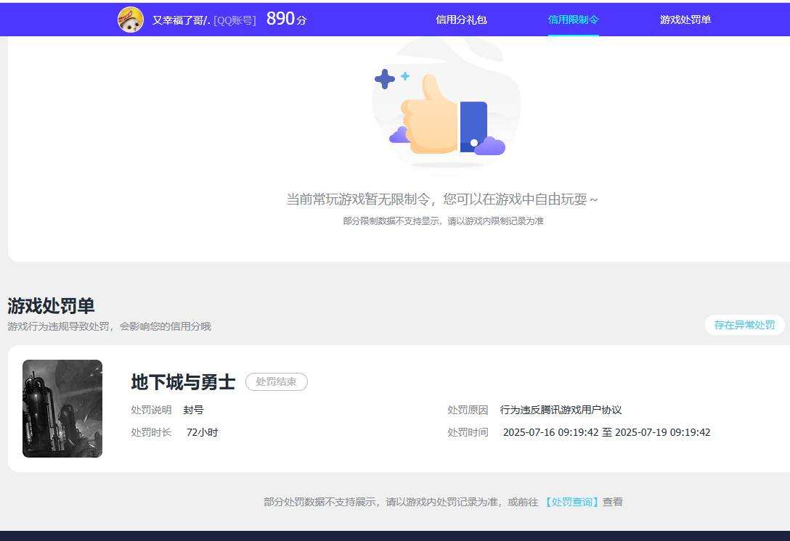Click the 地下城与勇士 game title
Viewport: 790px width, 541px height.
coord(183,382)
